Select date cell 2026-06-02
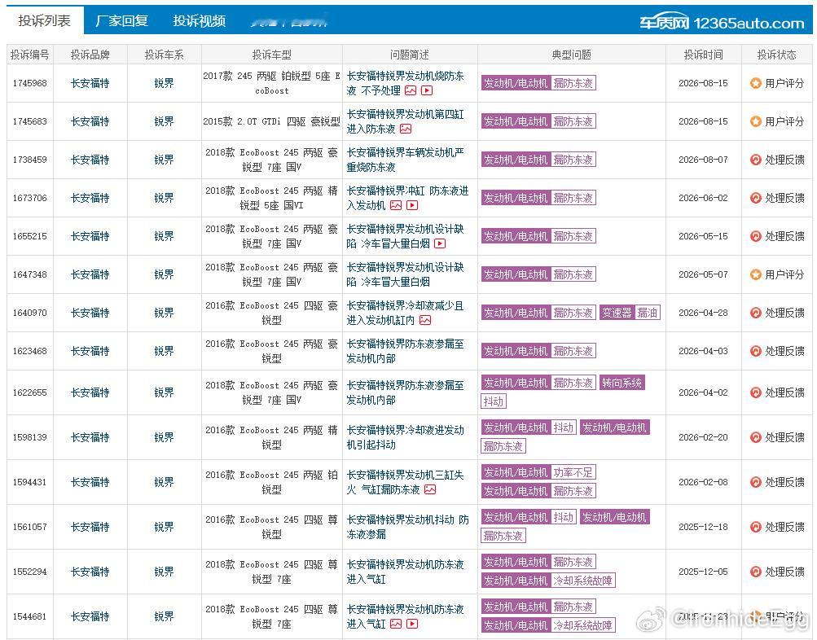 [704, 198]
